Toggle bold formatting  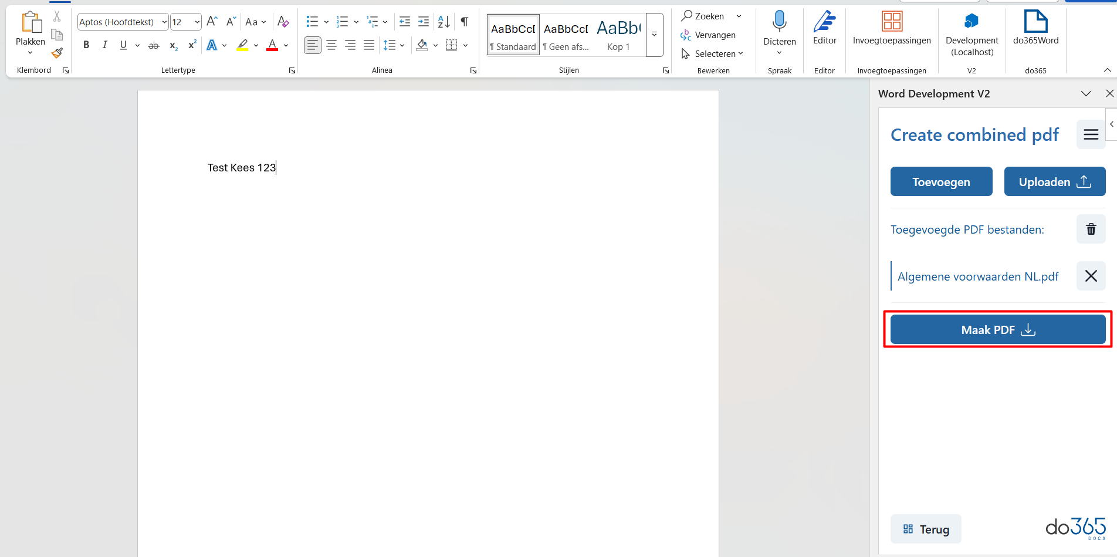tap(86, 45)
